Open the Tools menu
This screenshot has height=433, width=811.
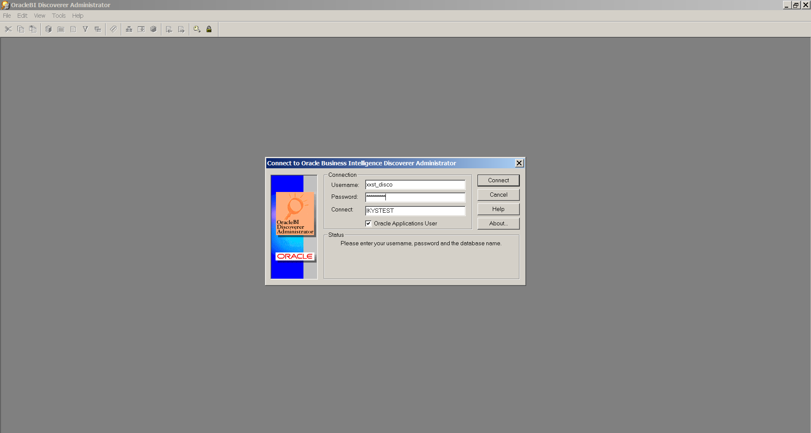59,16
